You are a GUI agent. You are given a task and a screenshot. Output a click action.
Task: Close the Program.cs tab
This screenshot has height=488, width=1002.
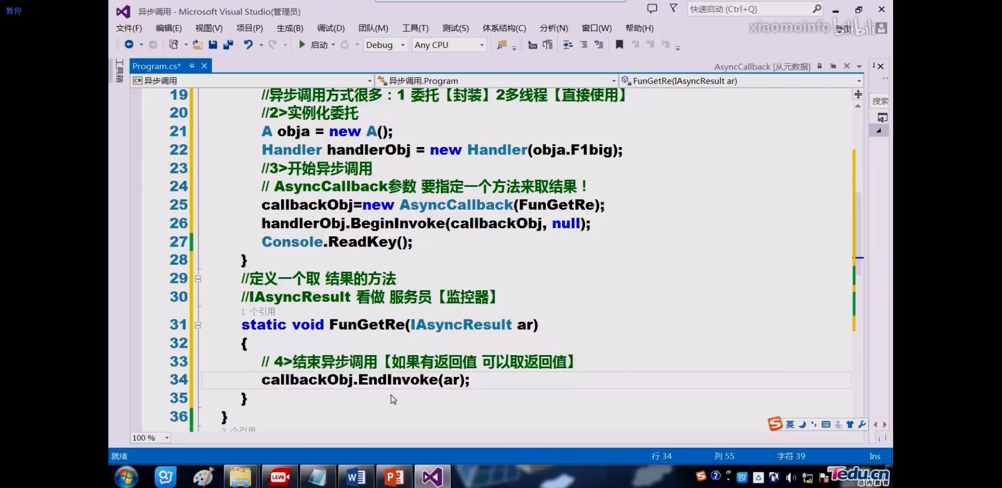(204, 66)
